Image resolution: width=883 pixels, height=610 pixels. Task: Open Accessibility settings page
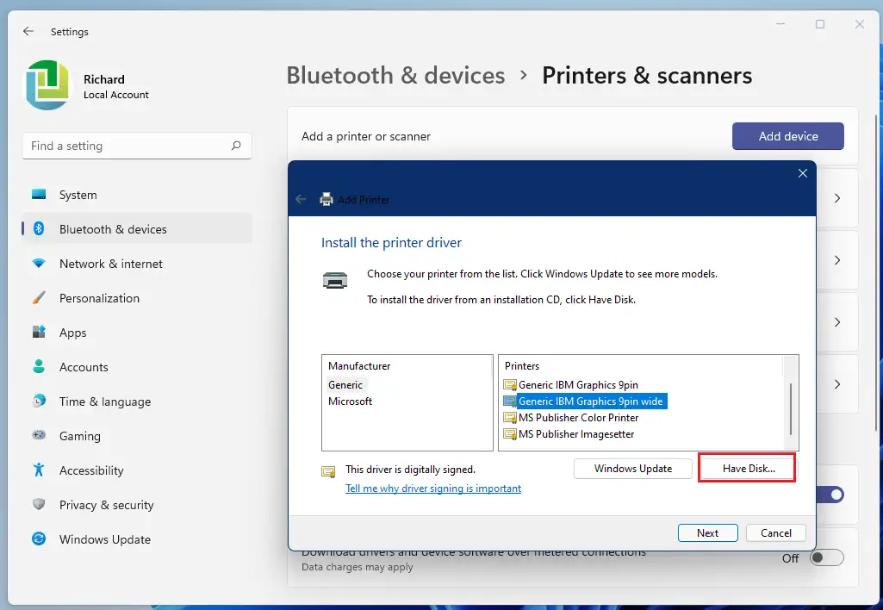137,470
